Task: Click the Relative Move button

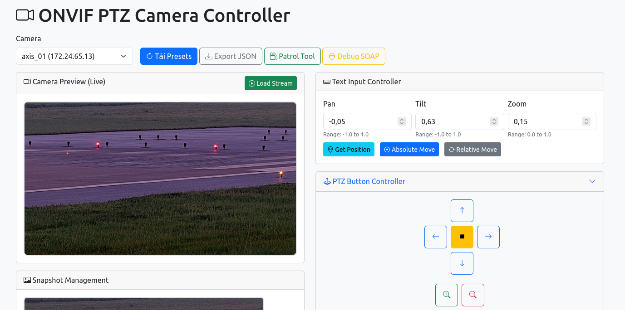Action: pos(472,150)
